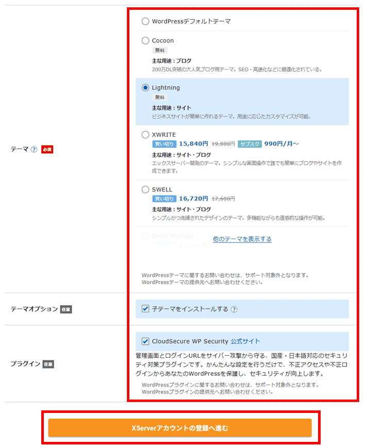
Task: Click 他のテーマを表示する link
Action: click(x=242, y=239)
